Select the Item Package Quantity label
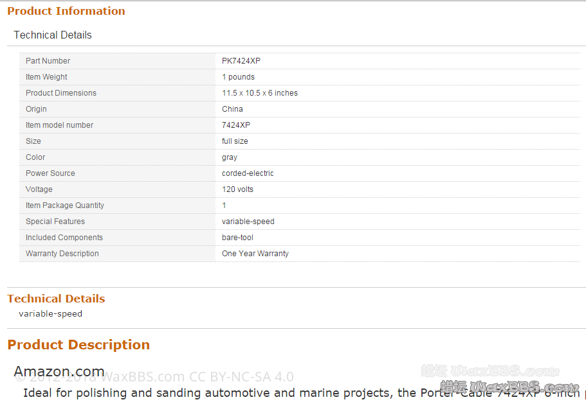The height and width of the screenshot is (402, 586). (x=65, y=205)
